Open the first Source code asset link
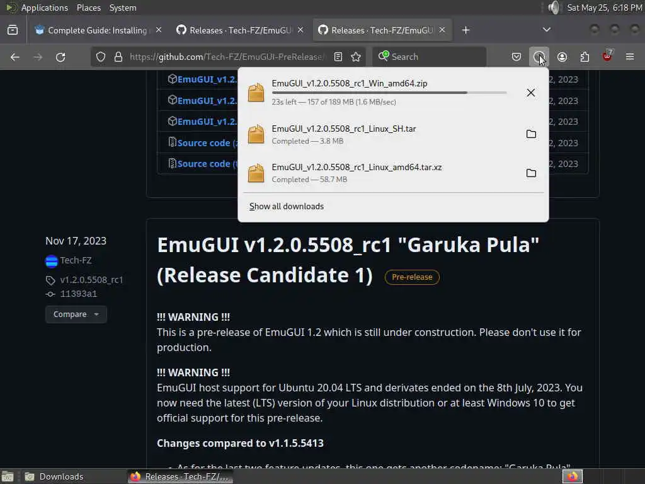The image size is (645, 484). (203, 143)
